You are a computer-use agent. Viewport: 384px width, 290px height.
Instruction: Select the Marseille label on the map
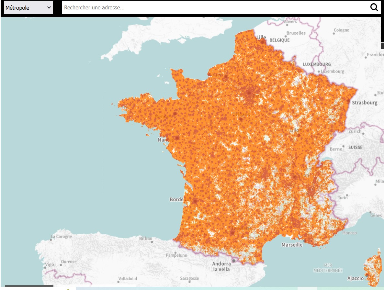tap(292, 245)
